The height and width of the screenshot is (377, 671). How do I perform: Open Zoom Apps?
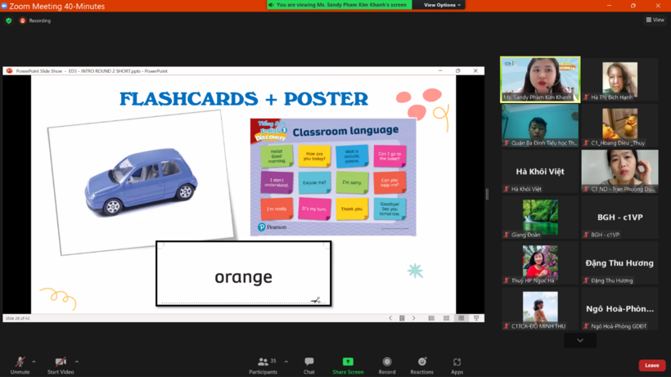pyautogui.click(x=457, y=362)
